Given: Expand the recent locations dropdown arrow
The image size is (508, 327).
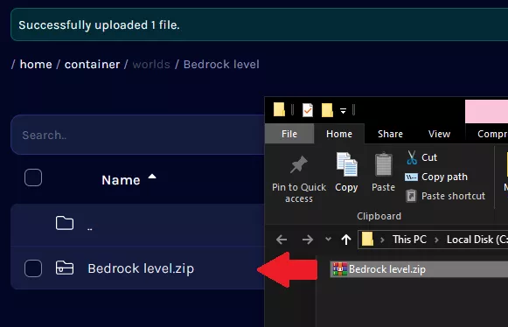Looking at the screenshot, I should 328,240.
